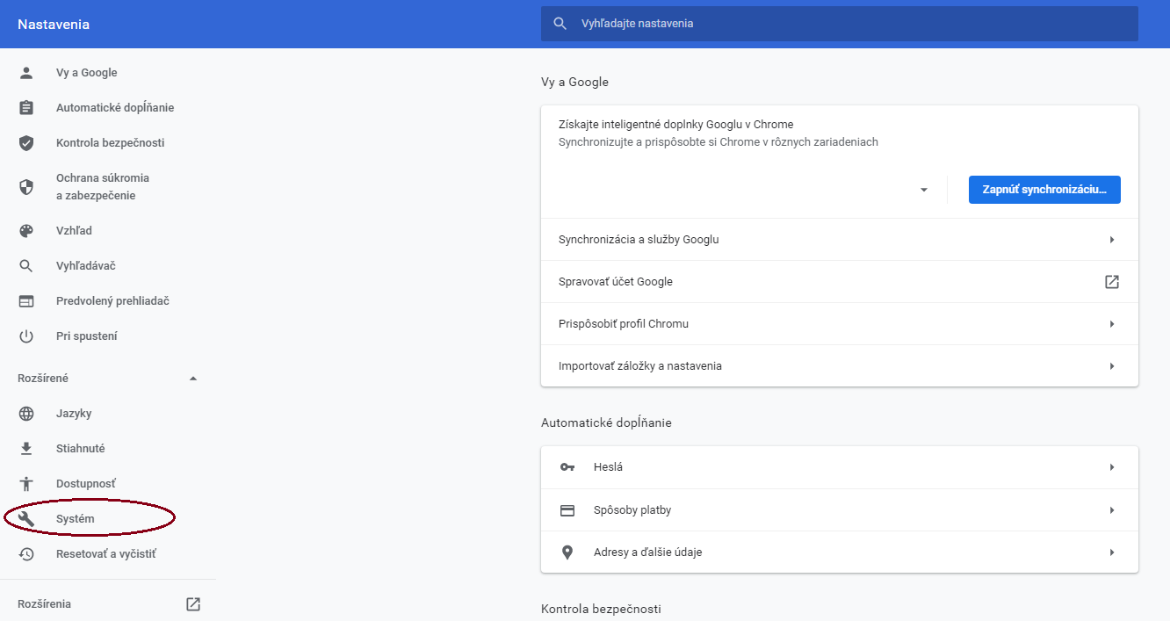Click the Vyhľadajte nastavenia search field
Screen dimensions: 1170x621
point(840,24)
